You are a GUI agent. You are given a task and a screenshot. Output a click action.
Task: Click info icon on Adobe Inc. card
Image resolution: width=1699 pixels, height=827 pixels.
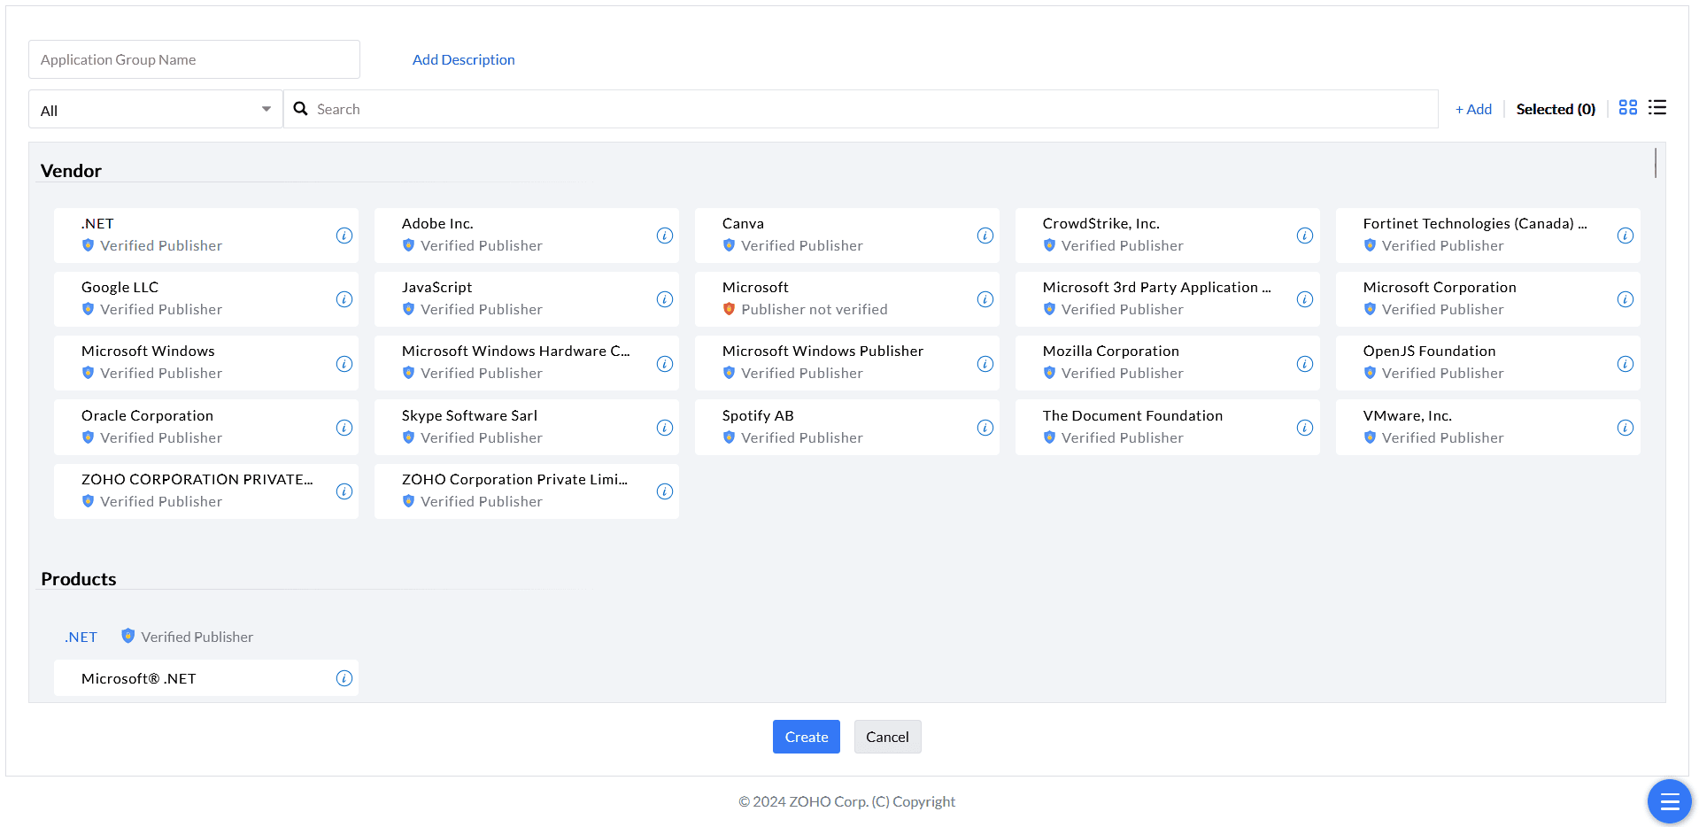pos(664,236)
